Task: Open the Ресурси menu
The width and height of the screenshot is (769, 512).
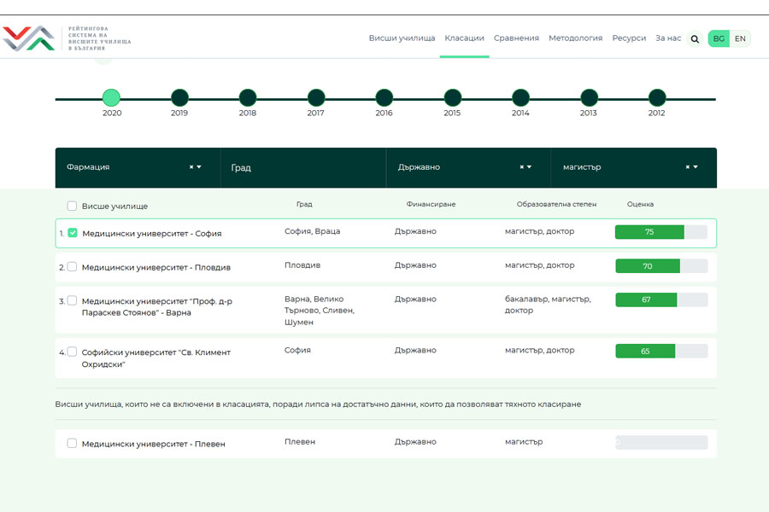Action: click(x=629, y=38)
